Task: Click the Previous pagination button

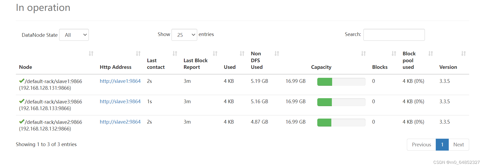Action: tap(421, 145)
